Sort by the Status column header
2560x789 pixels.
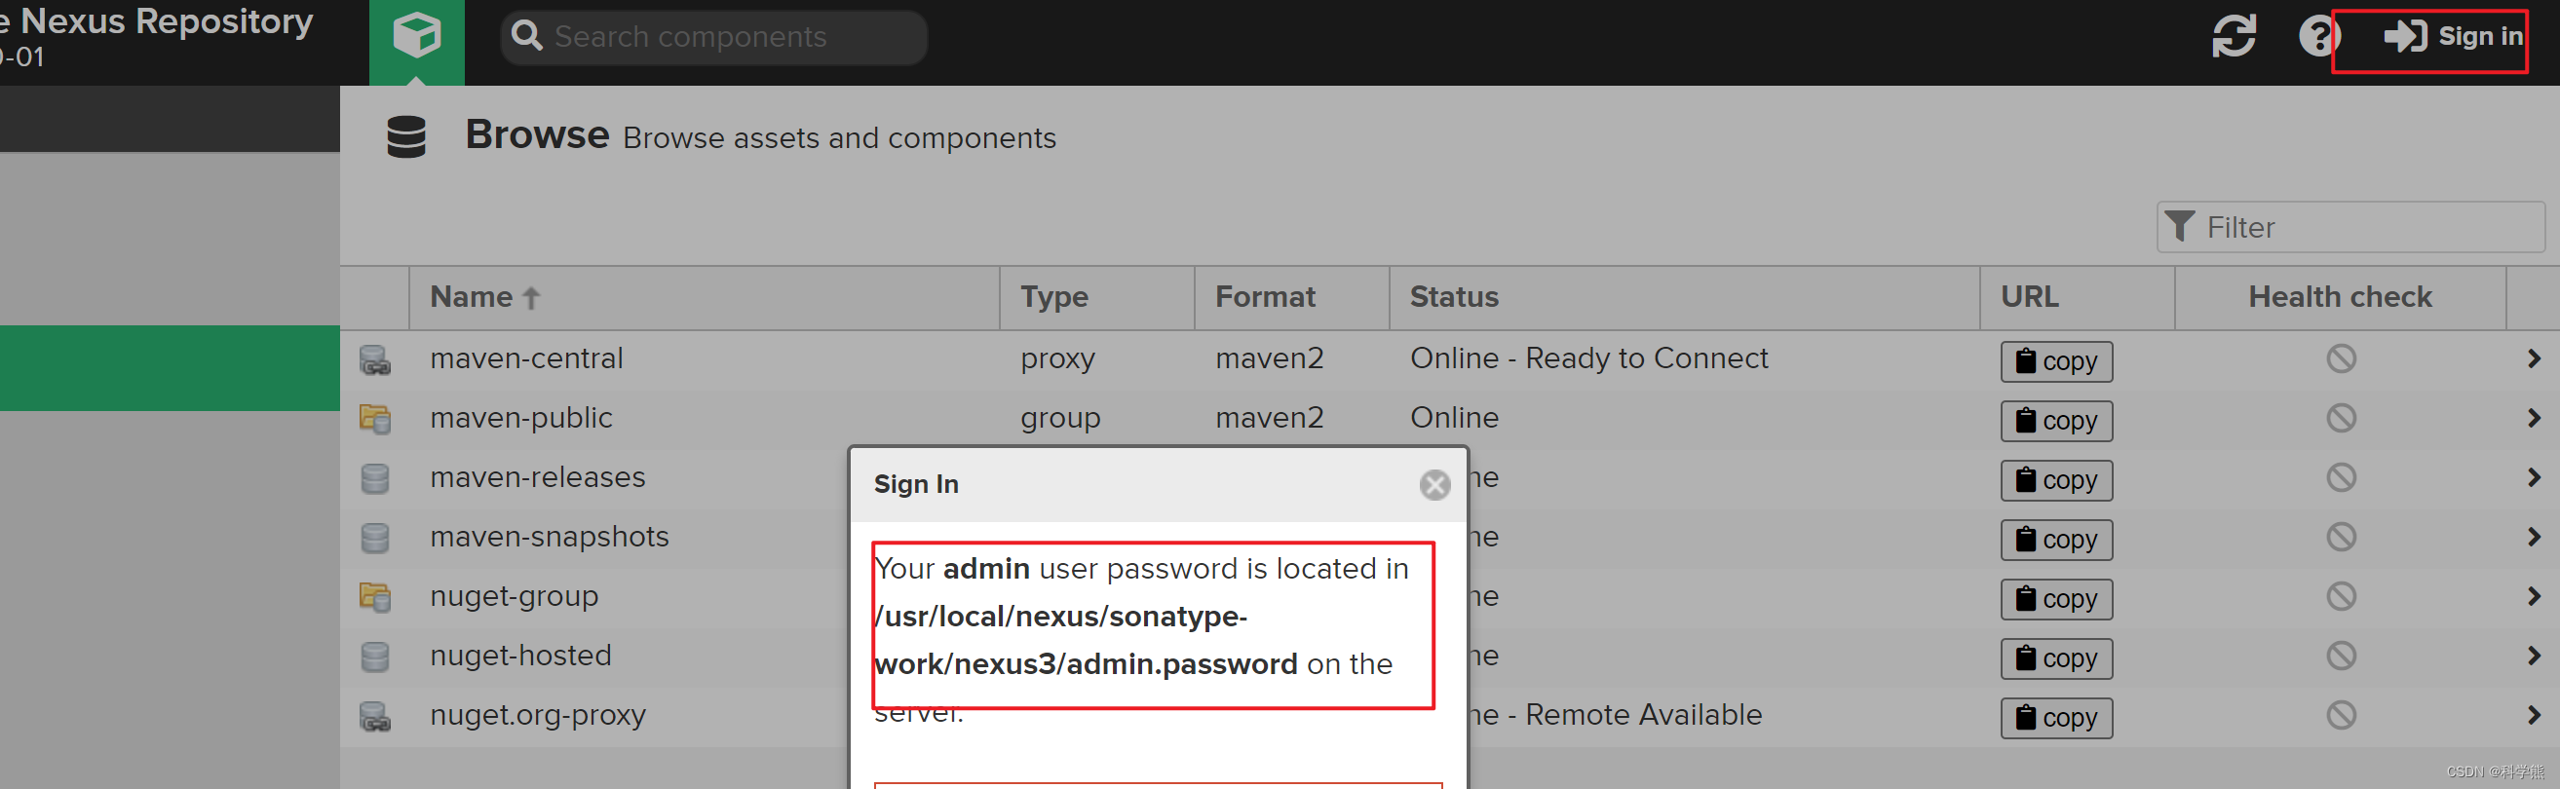point(1685,297)
